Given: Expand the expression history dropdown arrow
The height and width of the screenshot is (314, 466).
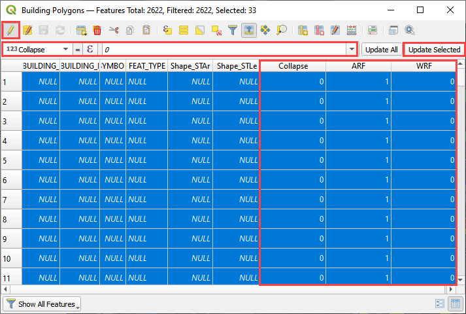Looking at the screenshot, I should tap(352, 50).
